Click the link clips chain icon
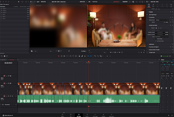 tap(82, 56)
